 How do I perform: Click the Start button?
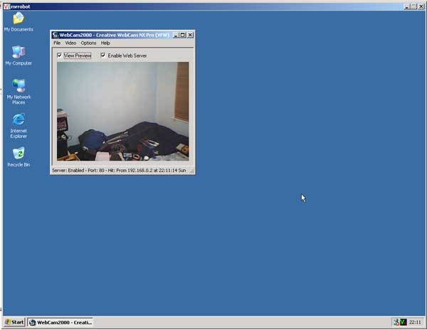(x=14, y=322)
